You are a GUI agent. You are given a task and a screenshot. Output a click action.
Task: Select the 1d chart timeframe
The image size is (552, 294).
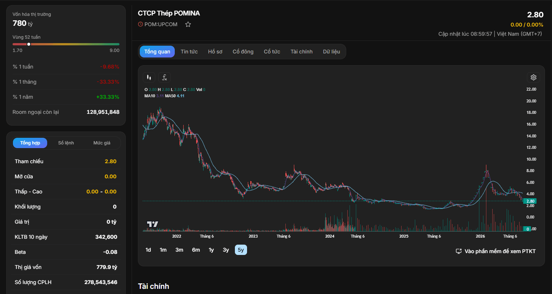pos(148,250)
